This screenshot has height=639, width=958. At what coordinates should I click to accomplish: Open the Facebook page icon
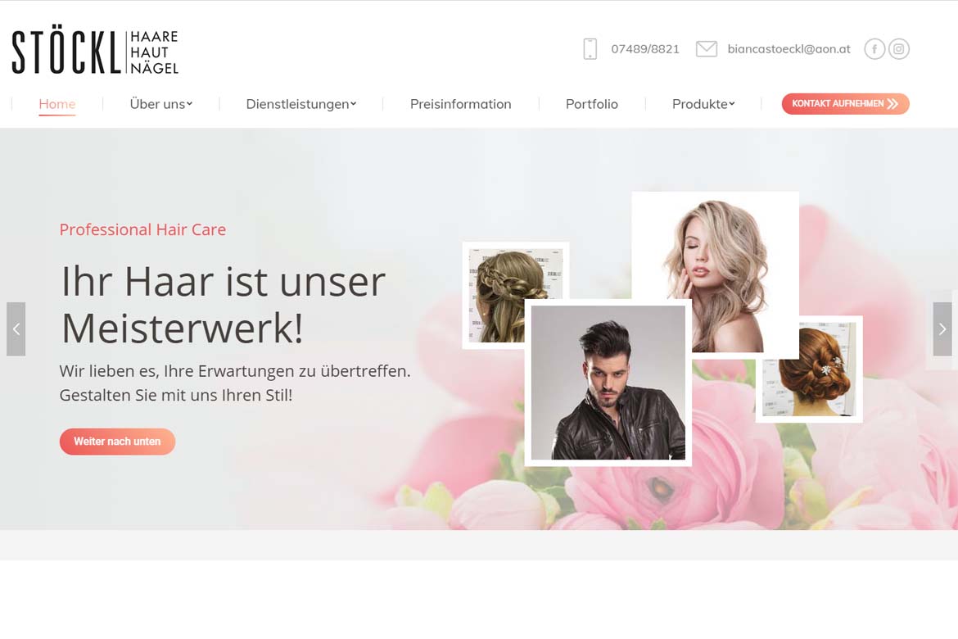(x=874, y=49)
